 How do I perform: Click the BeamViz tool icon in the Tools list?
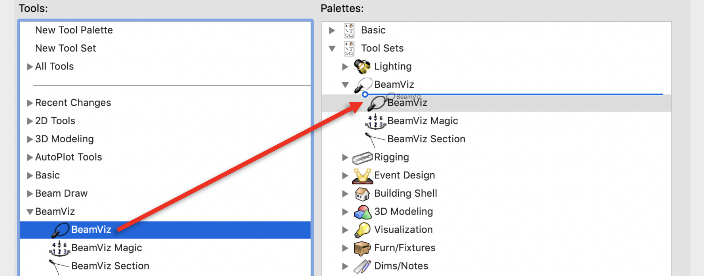coord(60,230)
